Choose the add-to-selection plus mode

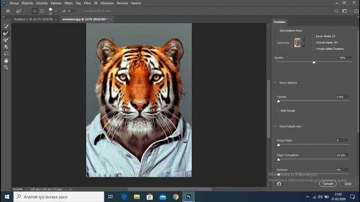[34, 11]
